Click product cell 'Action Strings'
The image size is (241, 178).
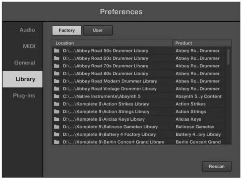191,111
